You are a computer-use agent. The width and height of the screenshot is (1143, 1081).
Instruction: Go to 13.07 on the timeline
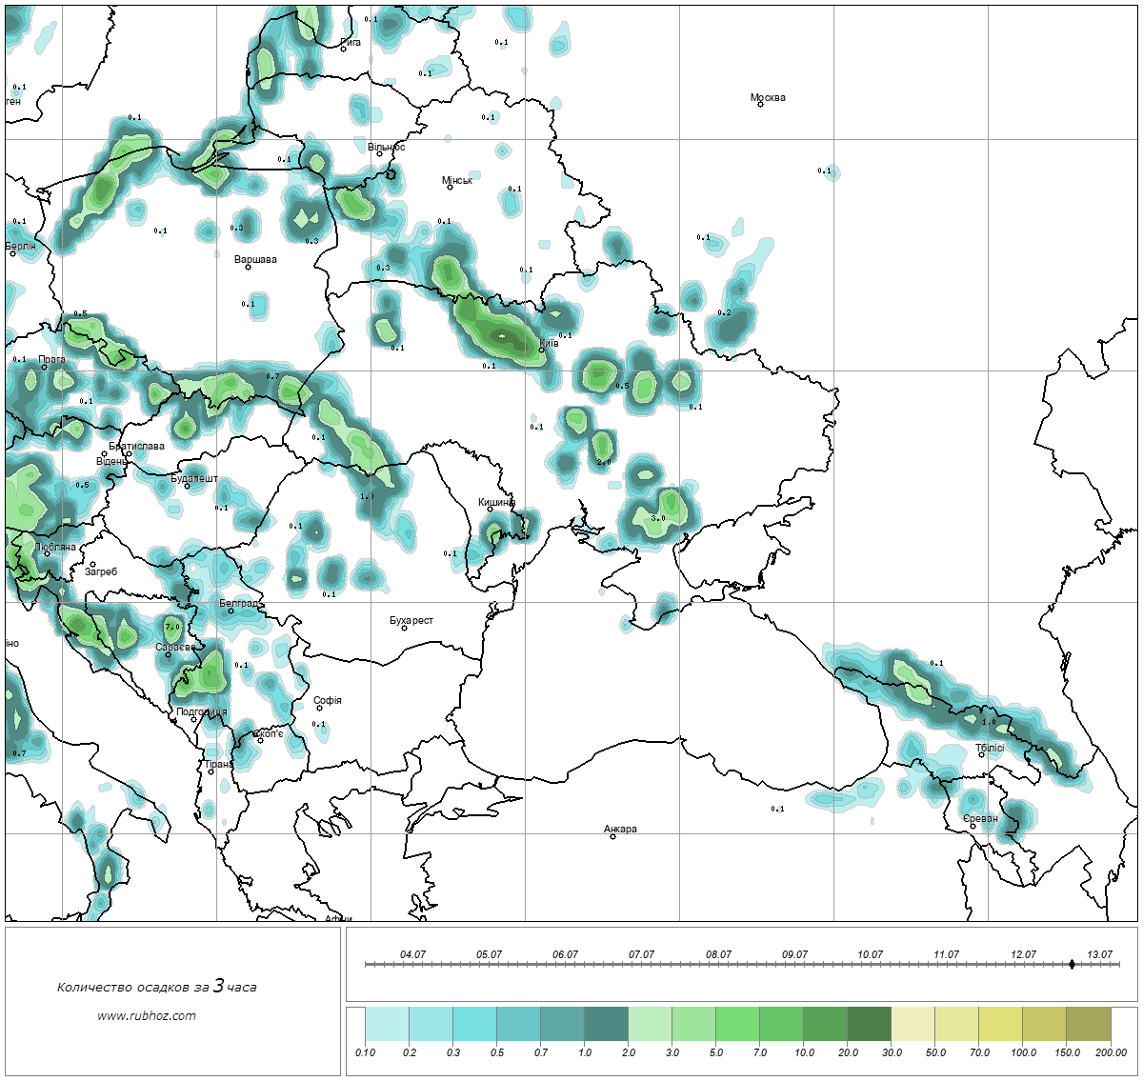pos(1099,954)
